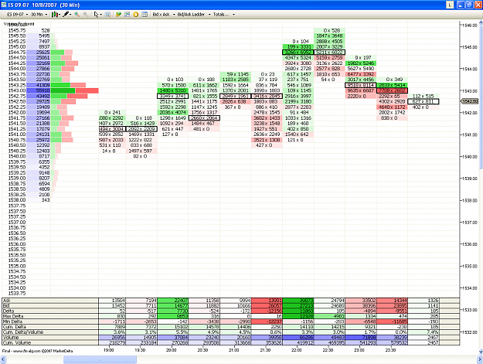Open the ES 09-07 symbol dropdown
Viewport: 483px width, 364px height.
tap(17, 15)
